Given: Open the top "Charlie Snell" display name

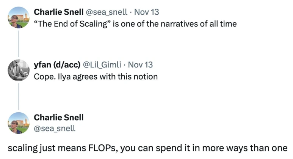Looking at the screenshot, I should click(59, 12).
